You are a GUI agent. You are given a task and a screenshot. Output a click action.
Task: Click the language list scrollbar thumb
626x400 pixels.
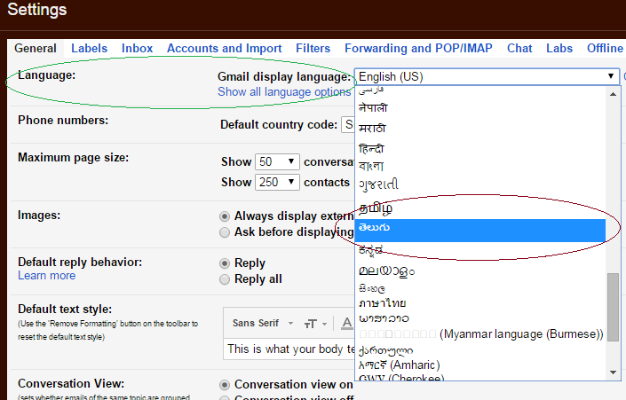pyautogui.click(x=614, y=307)
